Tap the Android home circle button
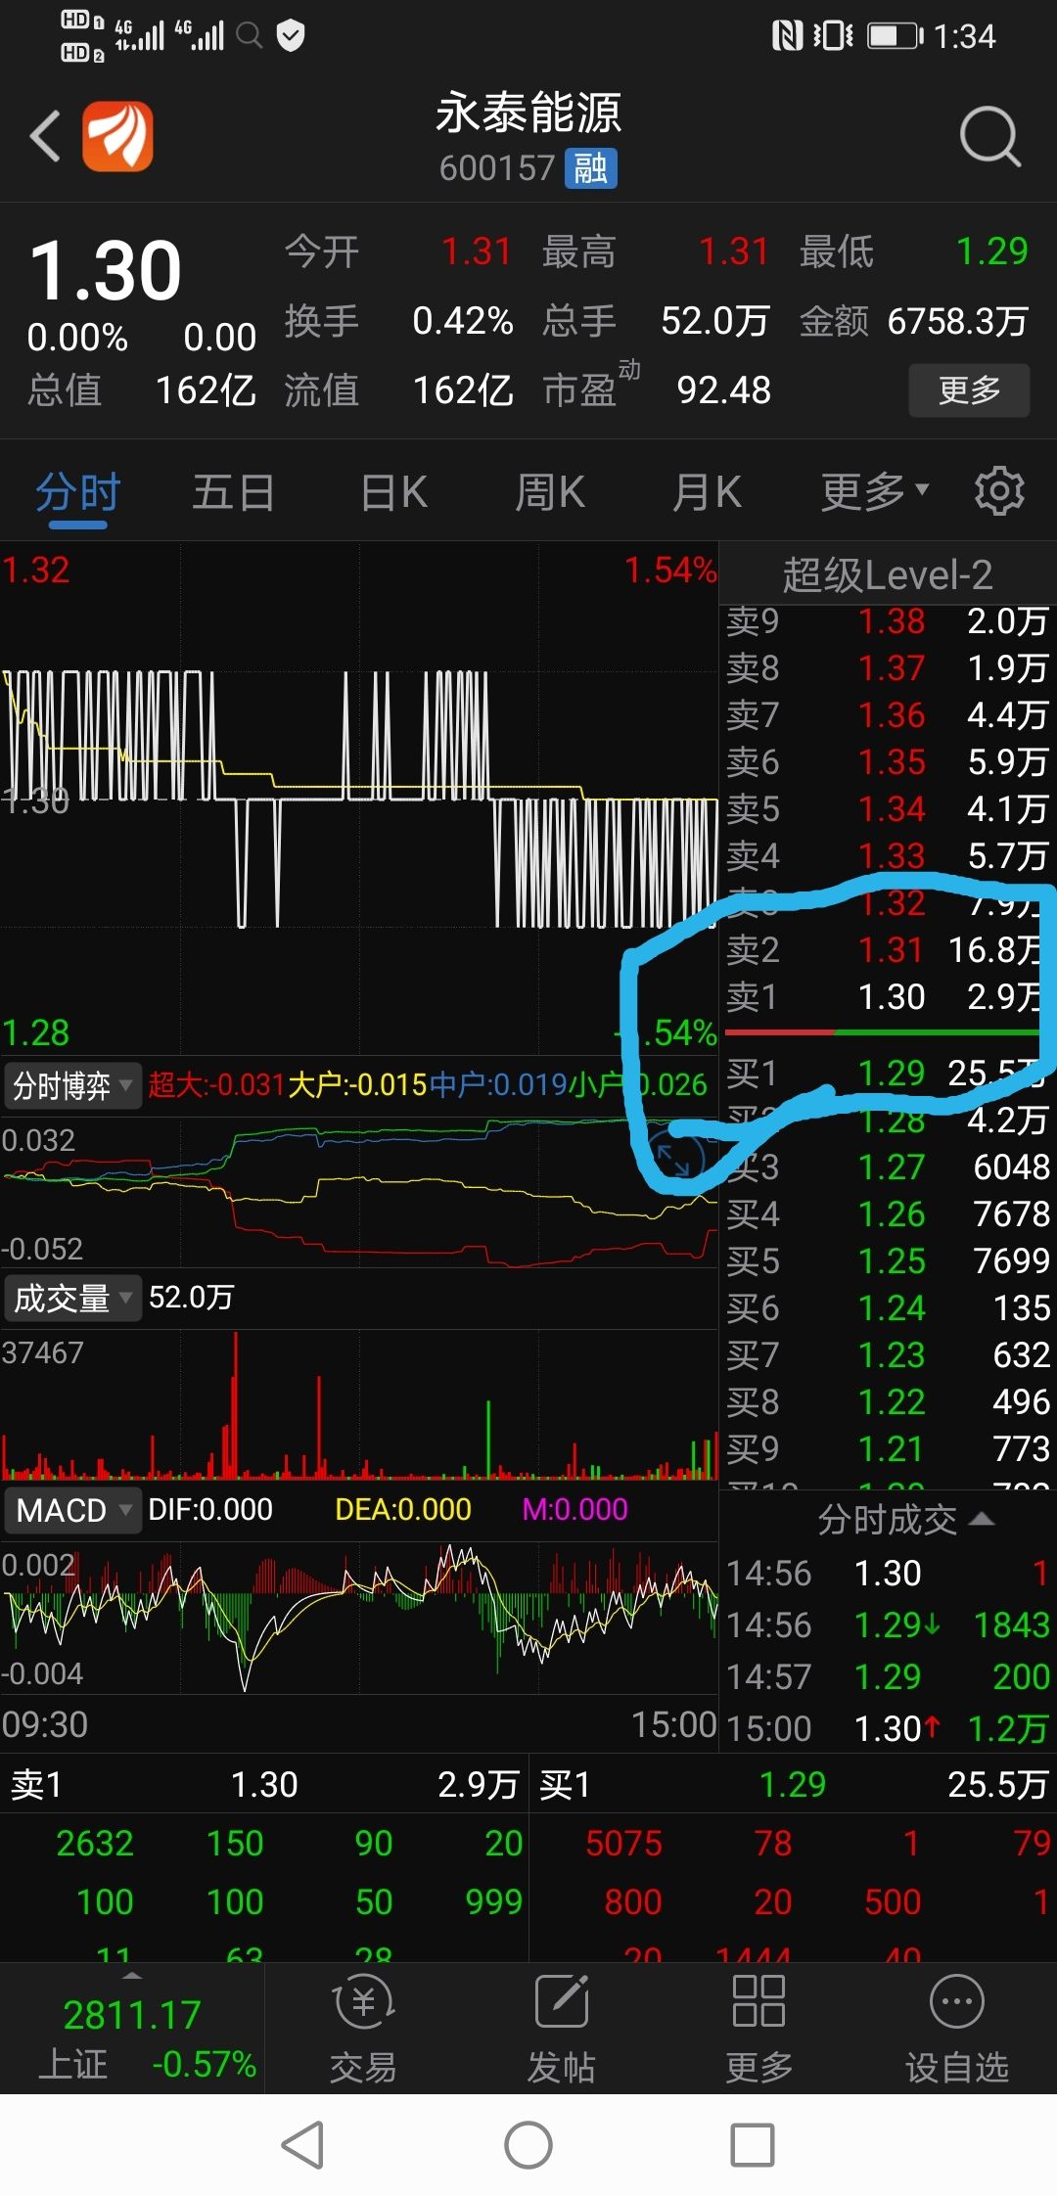Screen dimensions: 1057x2196 click(528, 2145)
